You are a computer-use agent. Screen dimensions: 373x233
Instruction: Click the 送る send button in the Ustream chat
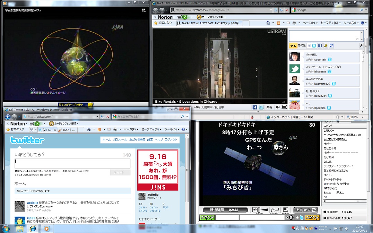point(293,46)
